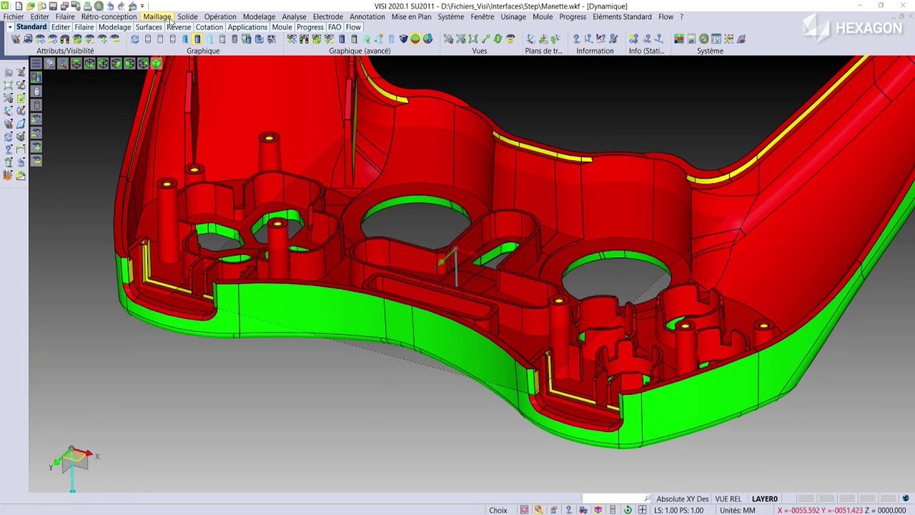Click inside the coordinate search input field
Viewport: 915px width, 515px height.
coord(618,497)
